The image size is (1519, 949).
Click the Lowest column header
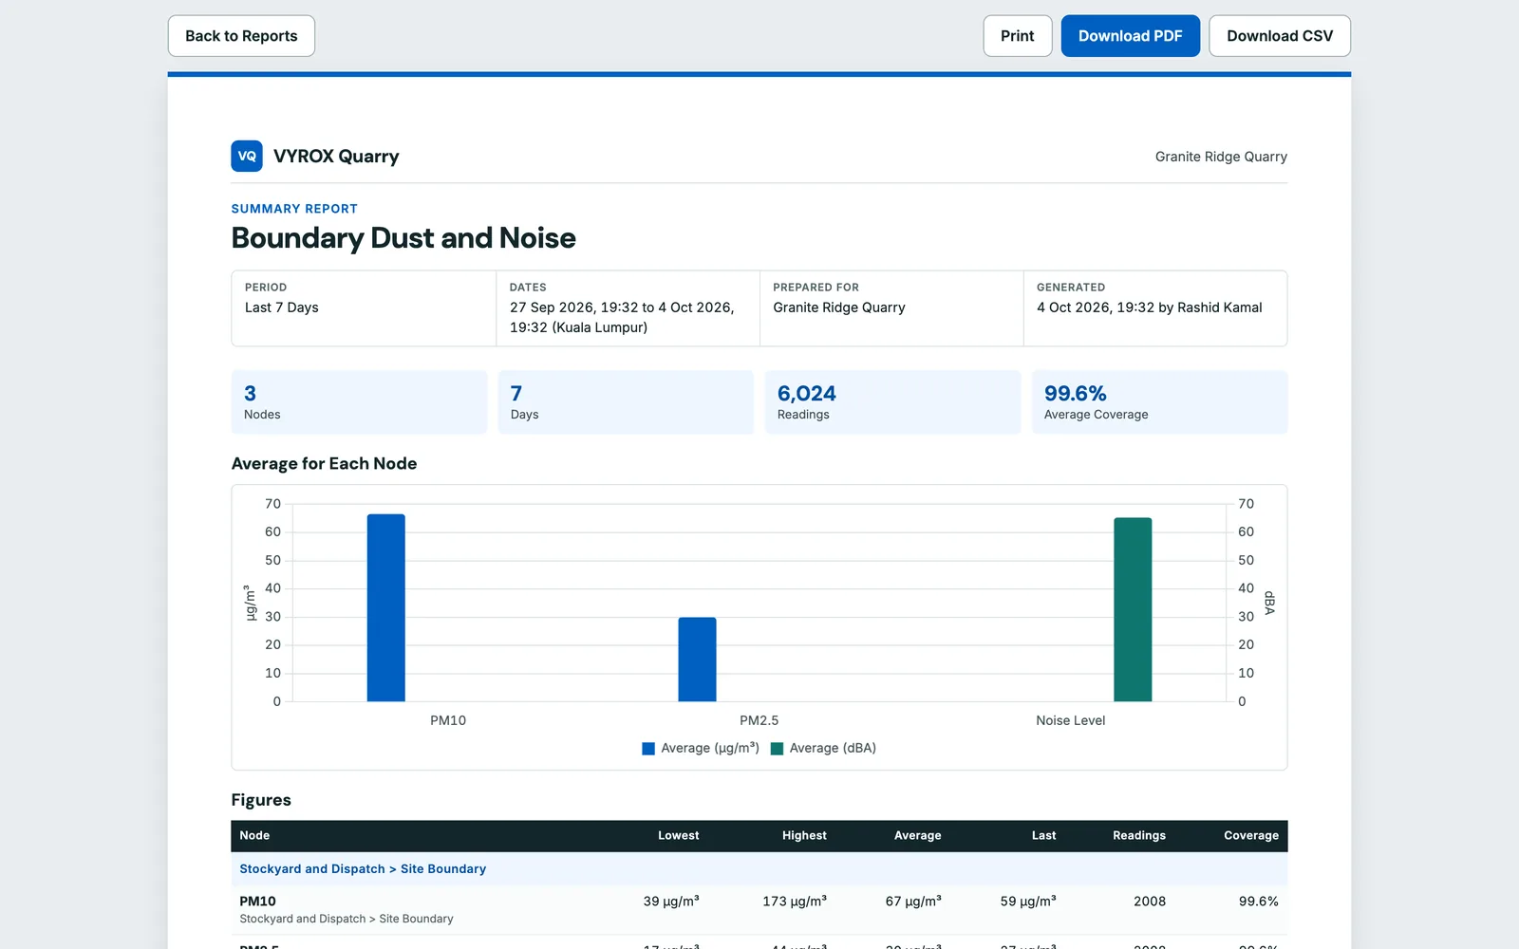679,835
